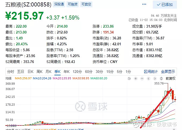The image size is (182, 130).
Task: Click the 均线 moving average label
Action: (x=9, y=78)
